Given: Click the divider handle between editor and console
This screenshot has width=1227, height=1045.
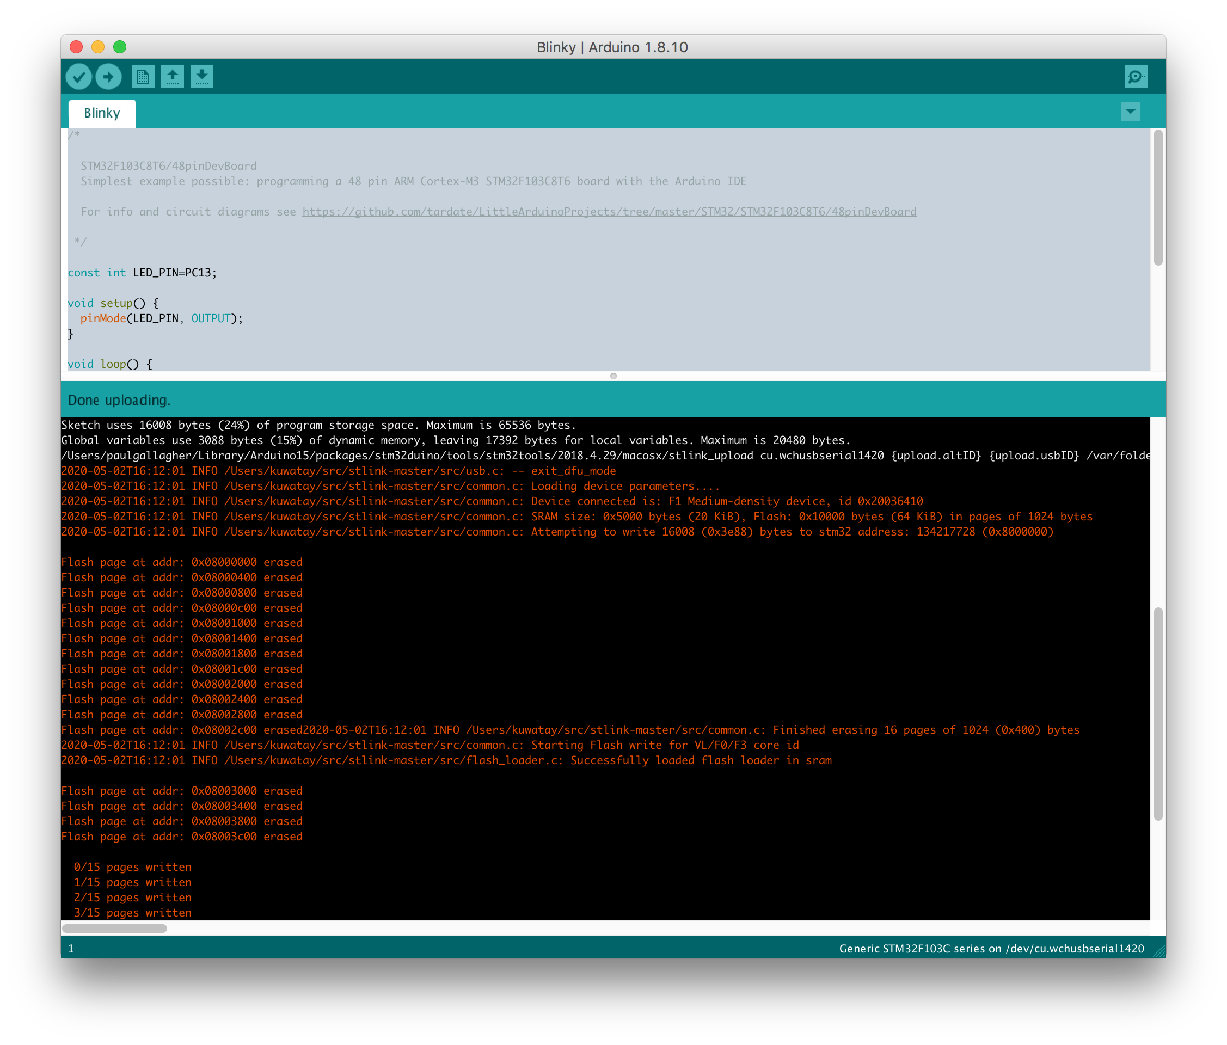Looking at the screenshot, I should click(613, 376).
